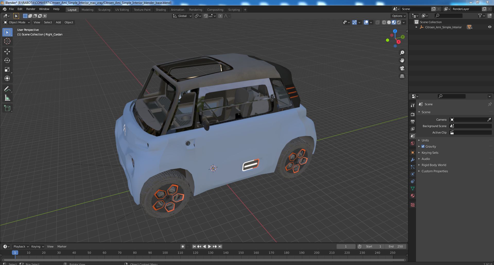Switch to rendered viewport shading

[x=399, y=22]
